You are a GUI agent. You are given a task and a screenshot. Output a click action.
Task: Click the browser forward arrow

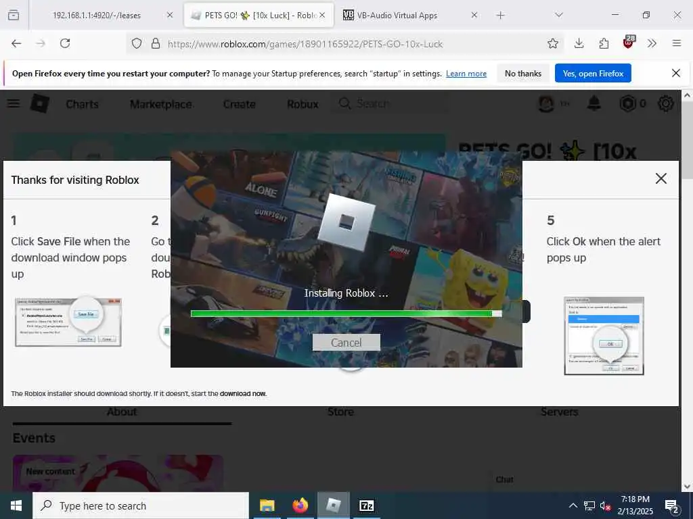tap(41, 43)
